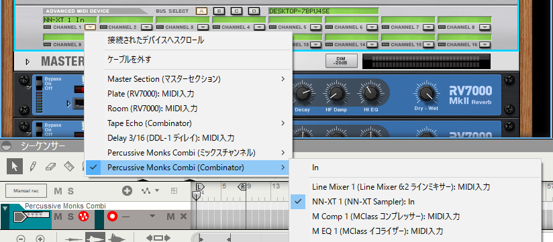
Task: Choose 接続されたデバイスへスクロール menu item
Action: click(189, 40)
